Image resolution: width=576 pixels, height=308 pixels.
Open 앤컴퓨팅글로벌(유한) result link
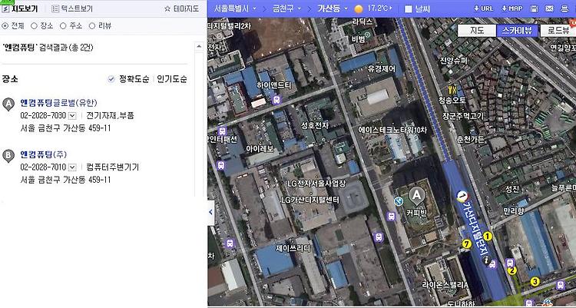59,103
